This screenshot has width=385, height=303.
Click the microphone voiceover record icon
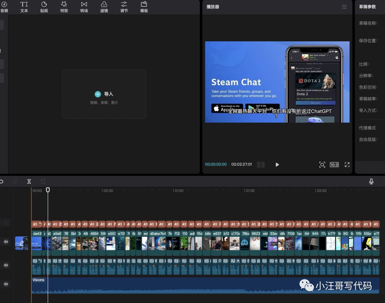pos(371,182)
